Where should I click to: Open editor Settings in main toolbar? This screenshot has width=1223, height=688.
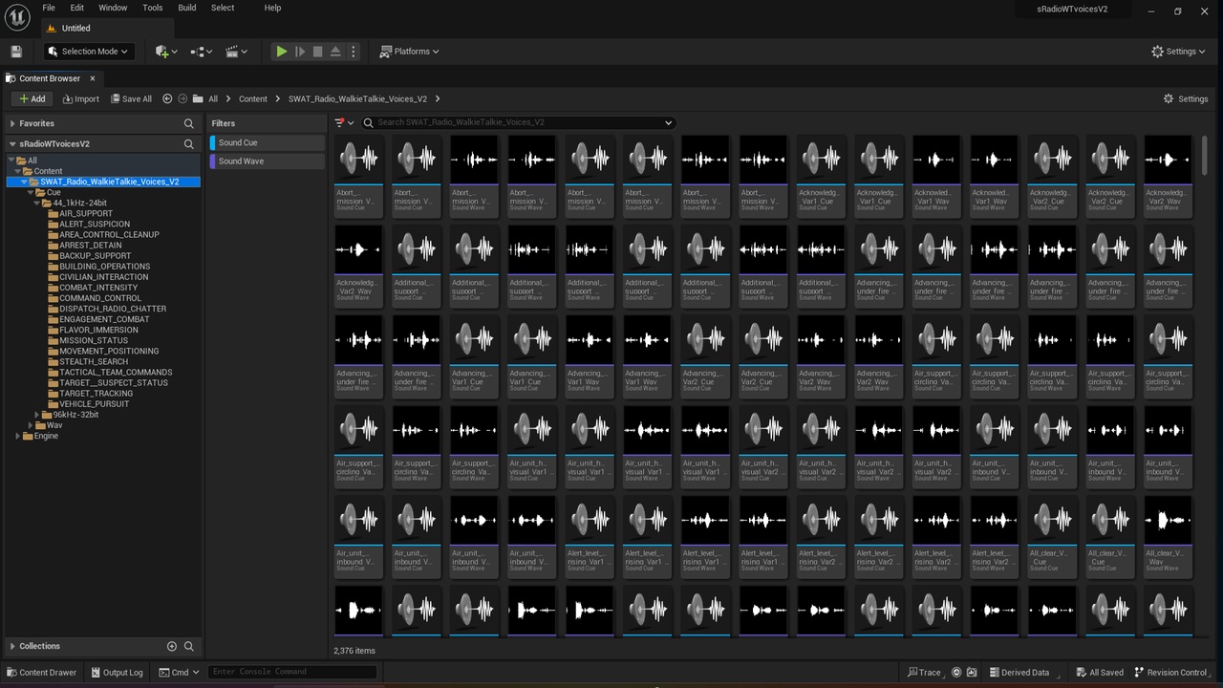click(x=1176, y=52)
